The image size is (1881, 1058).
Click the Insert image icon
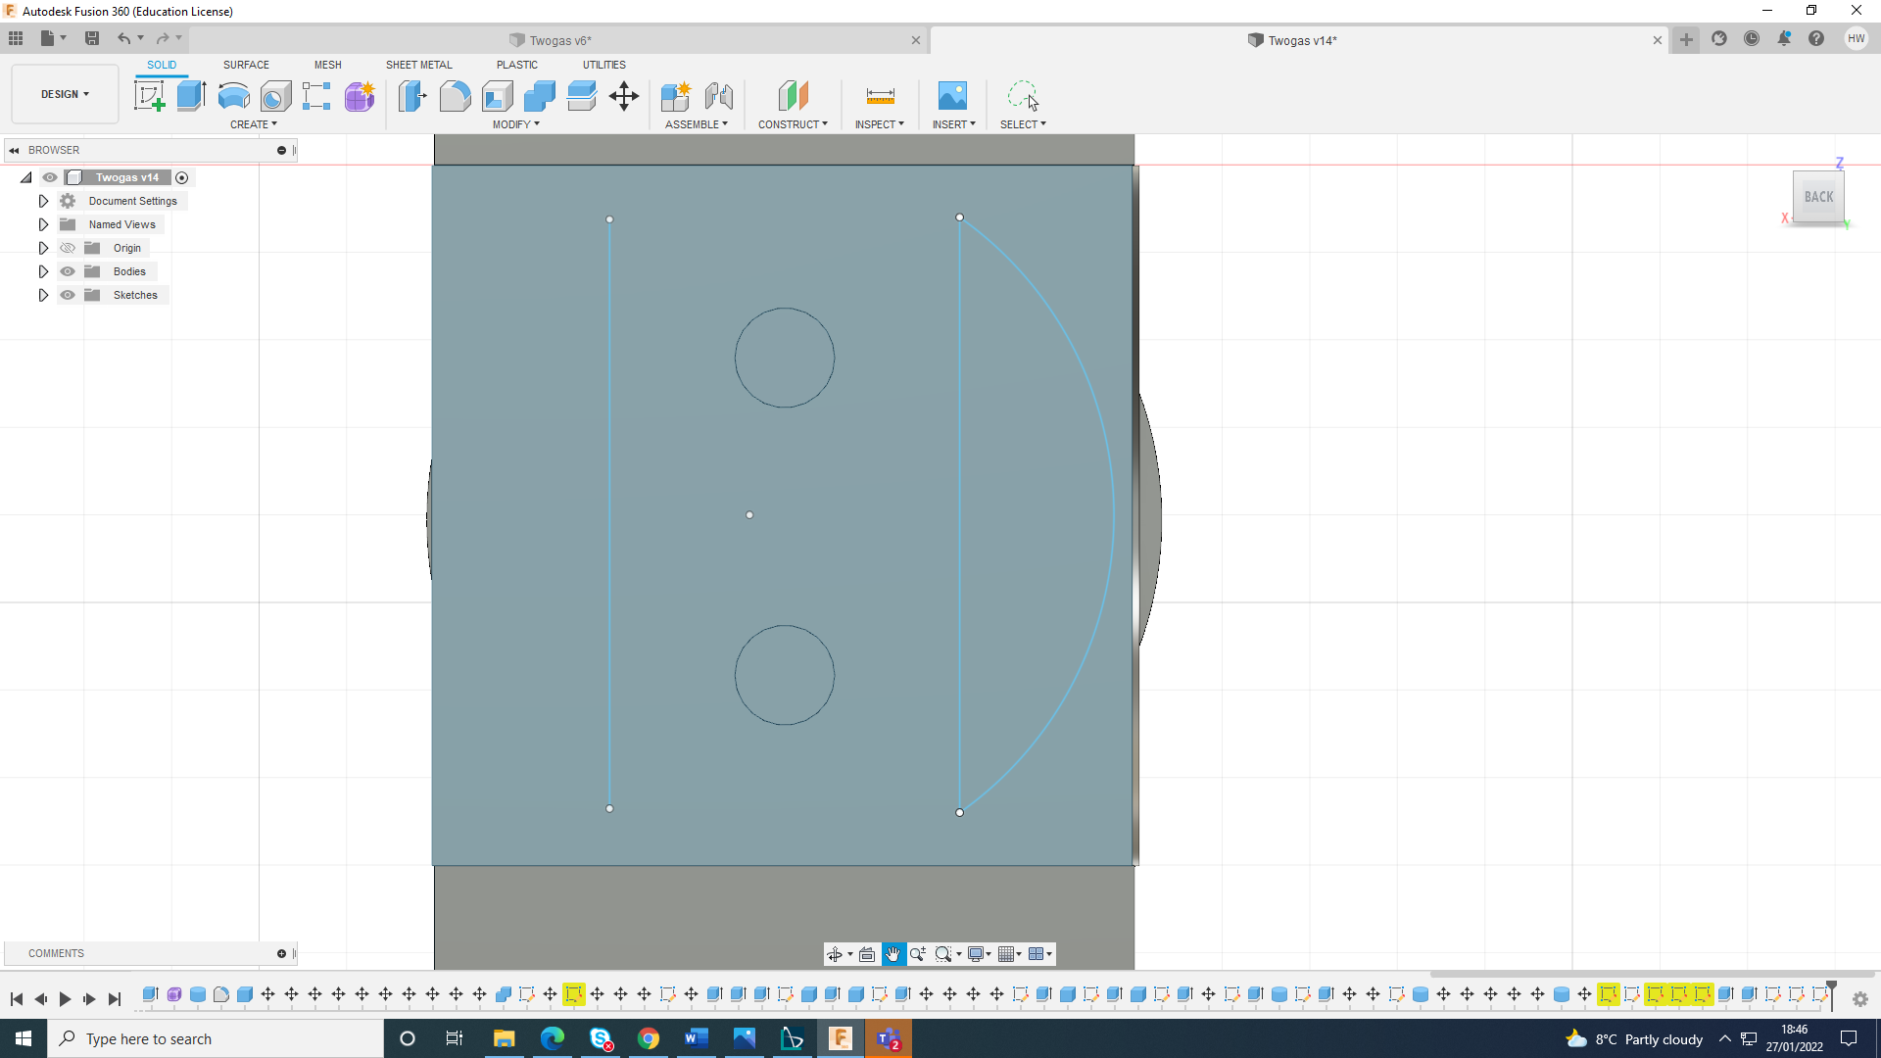click(x=951, y=96)
